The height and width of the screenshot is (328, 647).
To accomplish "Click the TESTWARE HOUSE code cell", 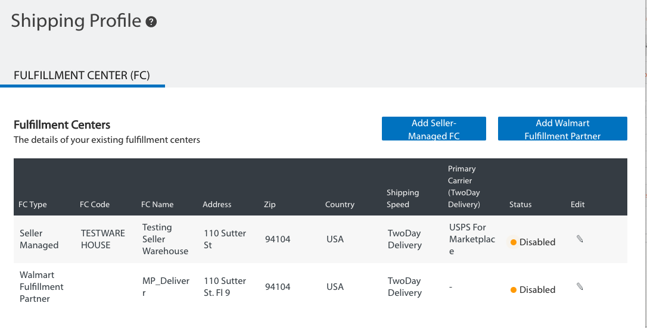I will tap(102, 239).
